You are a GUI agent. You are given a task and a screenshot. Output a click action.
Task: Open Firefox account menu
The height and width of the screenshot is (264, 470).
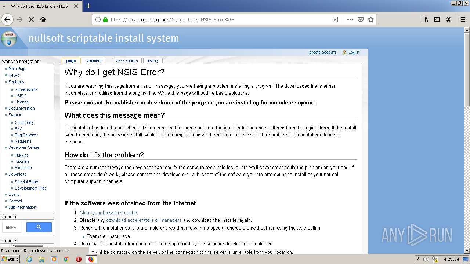point(449,19)
